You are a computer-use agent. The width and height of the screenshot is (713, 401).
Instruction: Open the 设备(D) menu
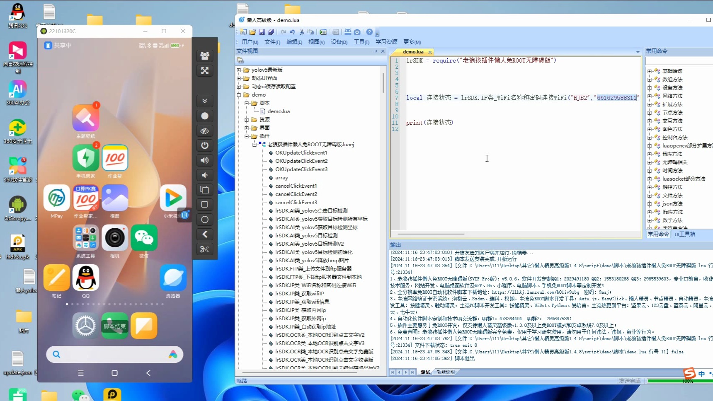click(339, 42)
